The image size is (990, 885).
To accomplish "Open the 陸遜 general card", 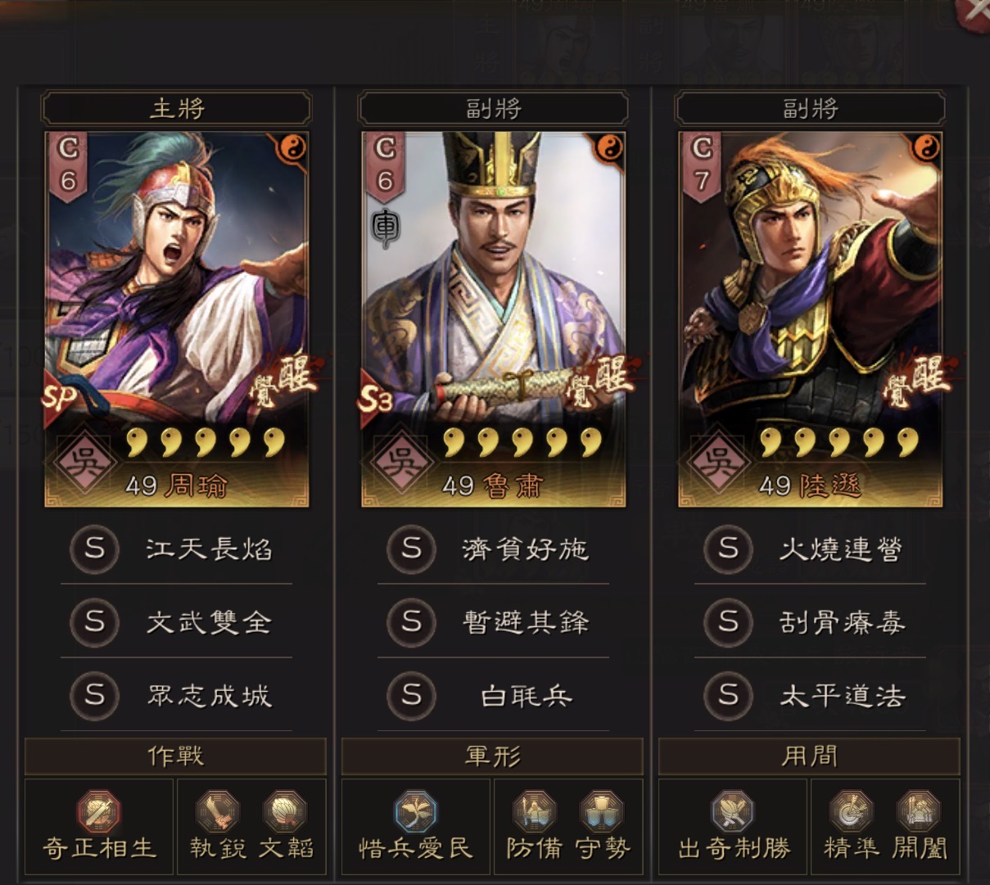I will click(x=810, y=319).
